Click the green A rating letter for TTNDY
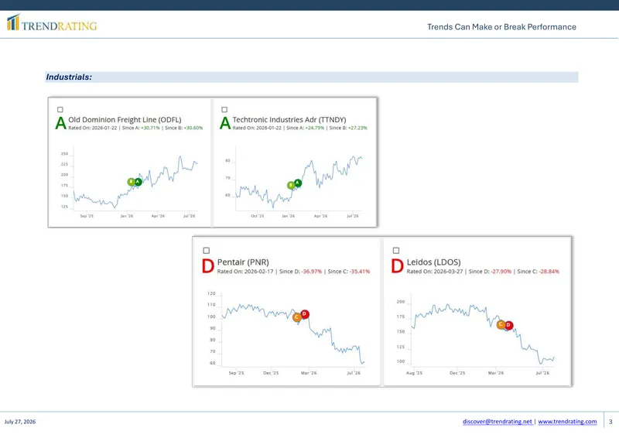 (224, 123)
